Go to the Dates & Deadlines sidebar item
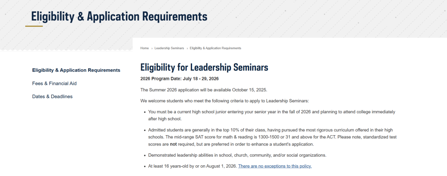 [x=52, y=96]
